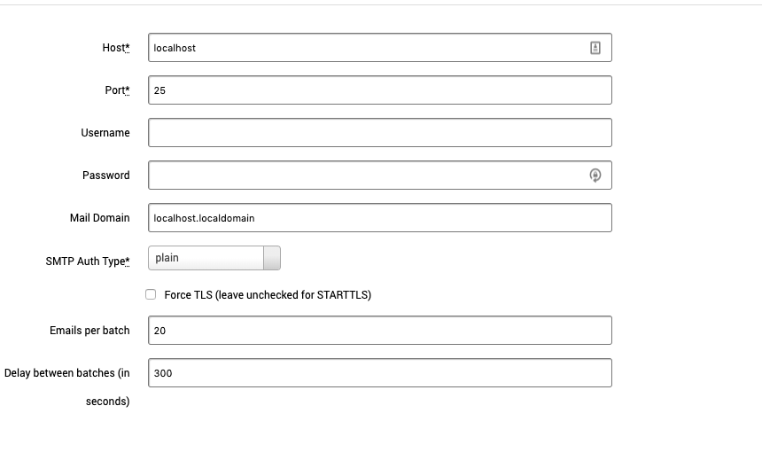Focus the Port input showing 25
This screenshot has width=762, height=476.
[x=379, y=90]
